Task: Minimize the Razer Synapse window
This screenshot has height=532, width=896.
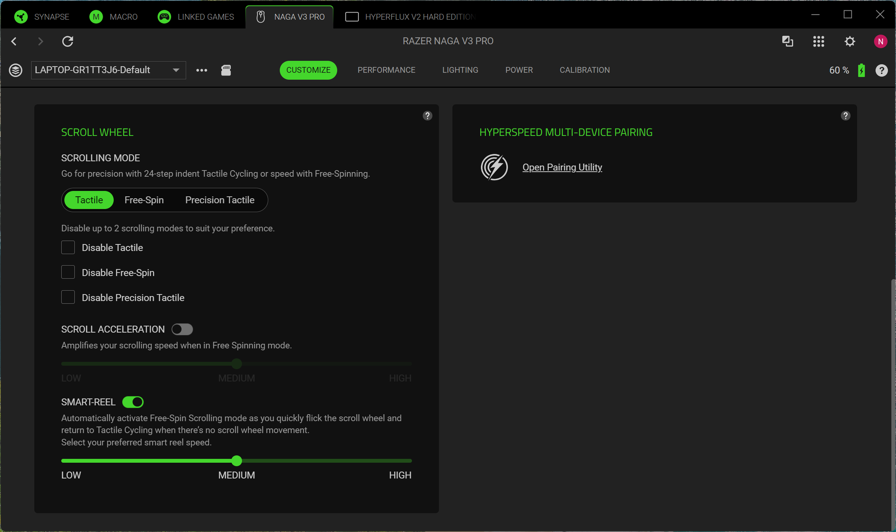Action: tap(815, 15)
